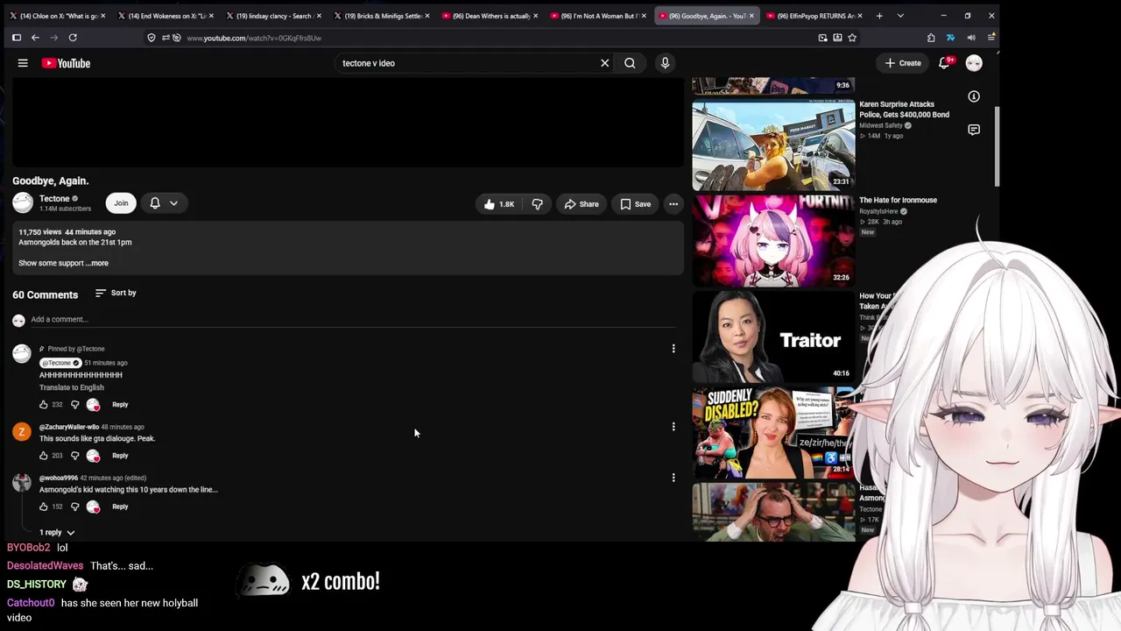
Task: Start voice search with the microphone
Action: tap(665, 63)
